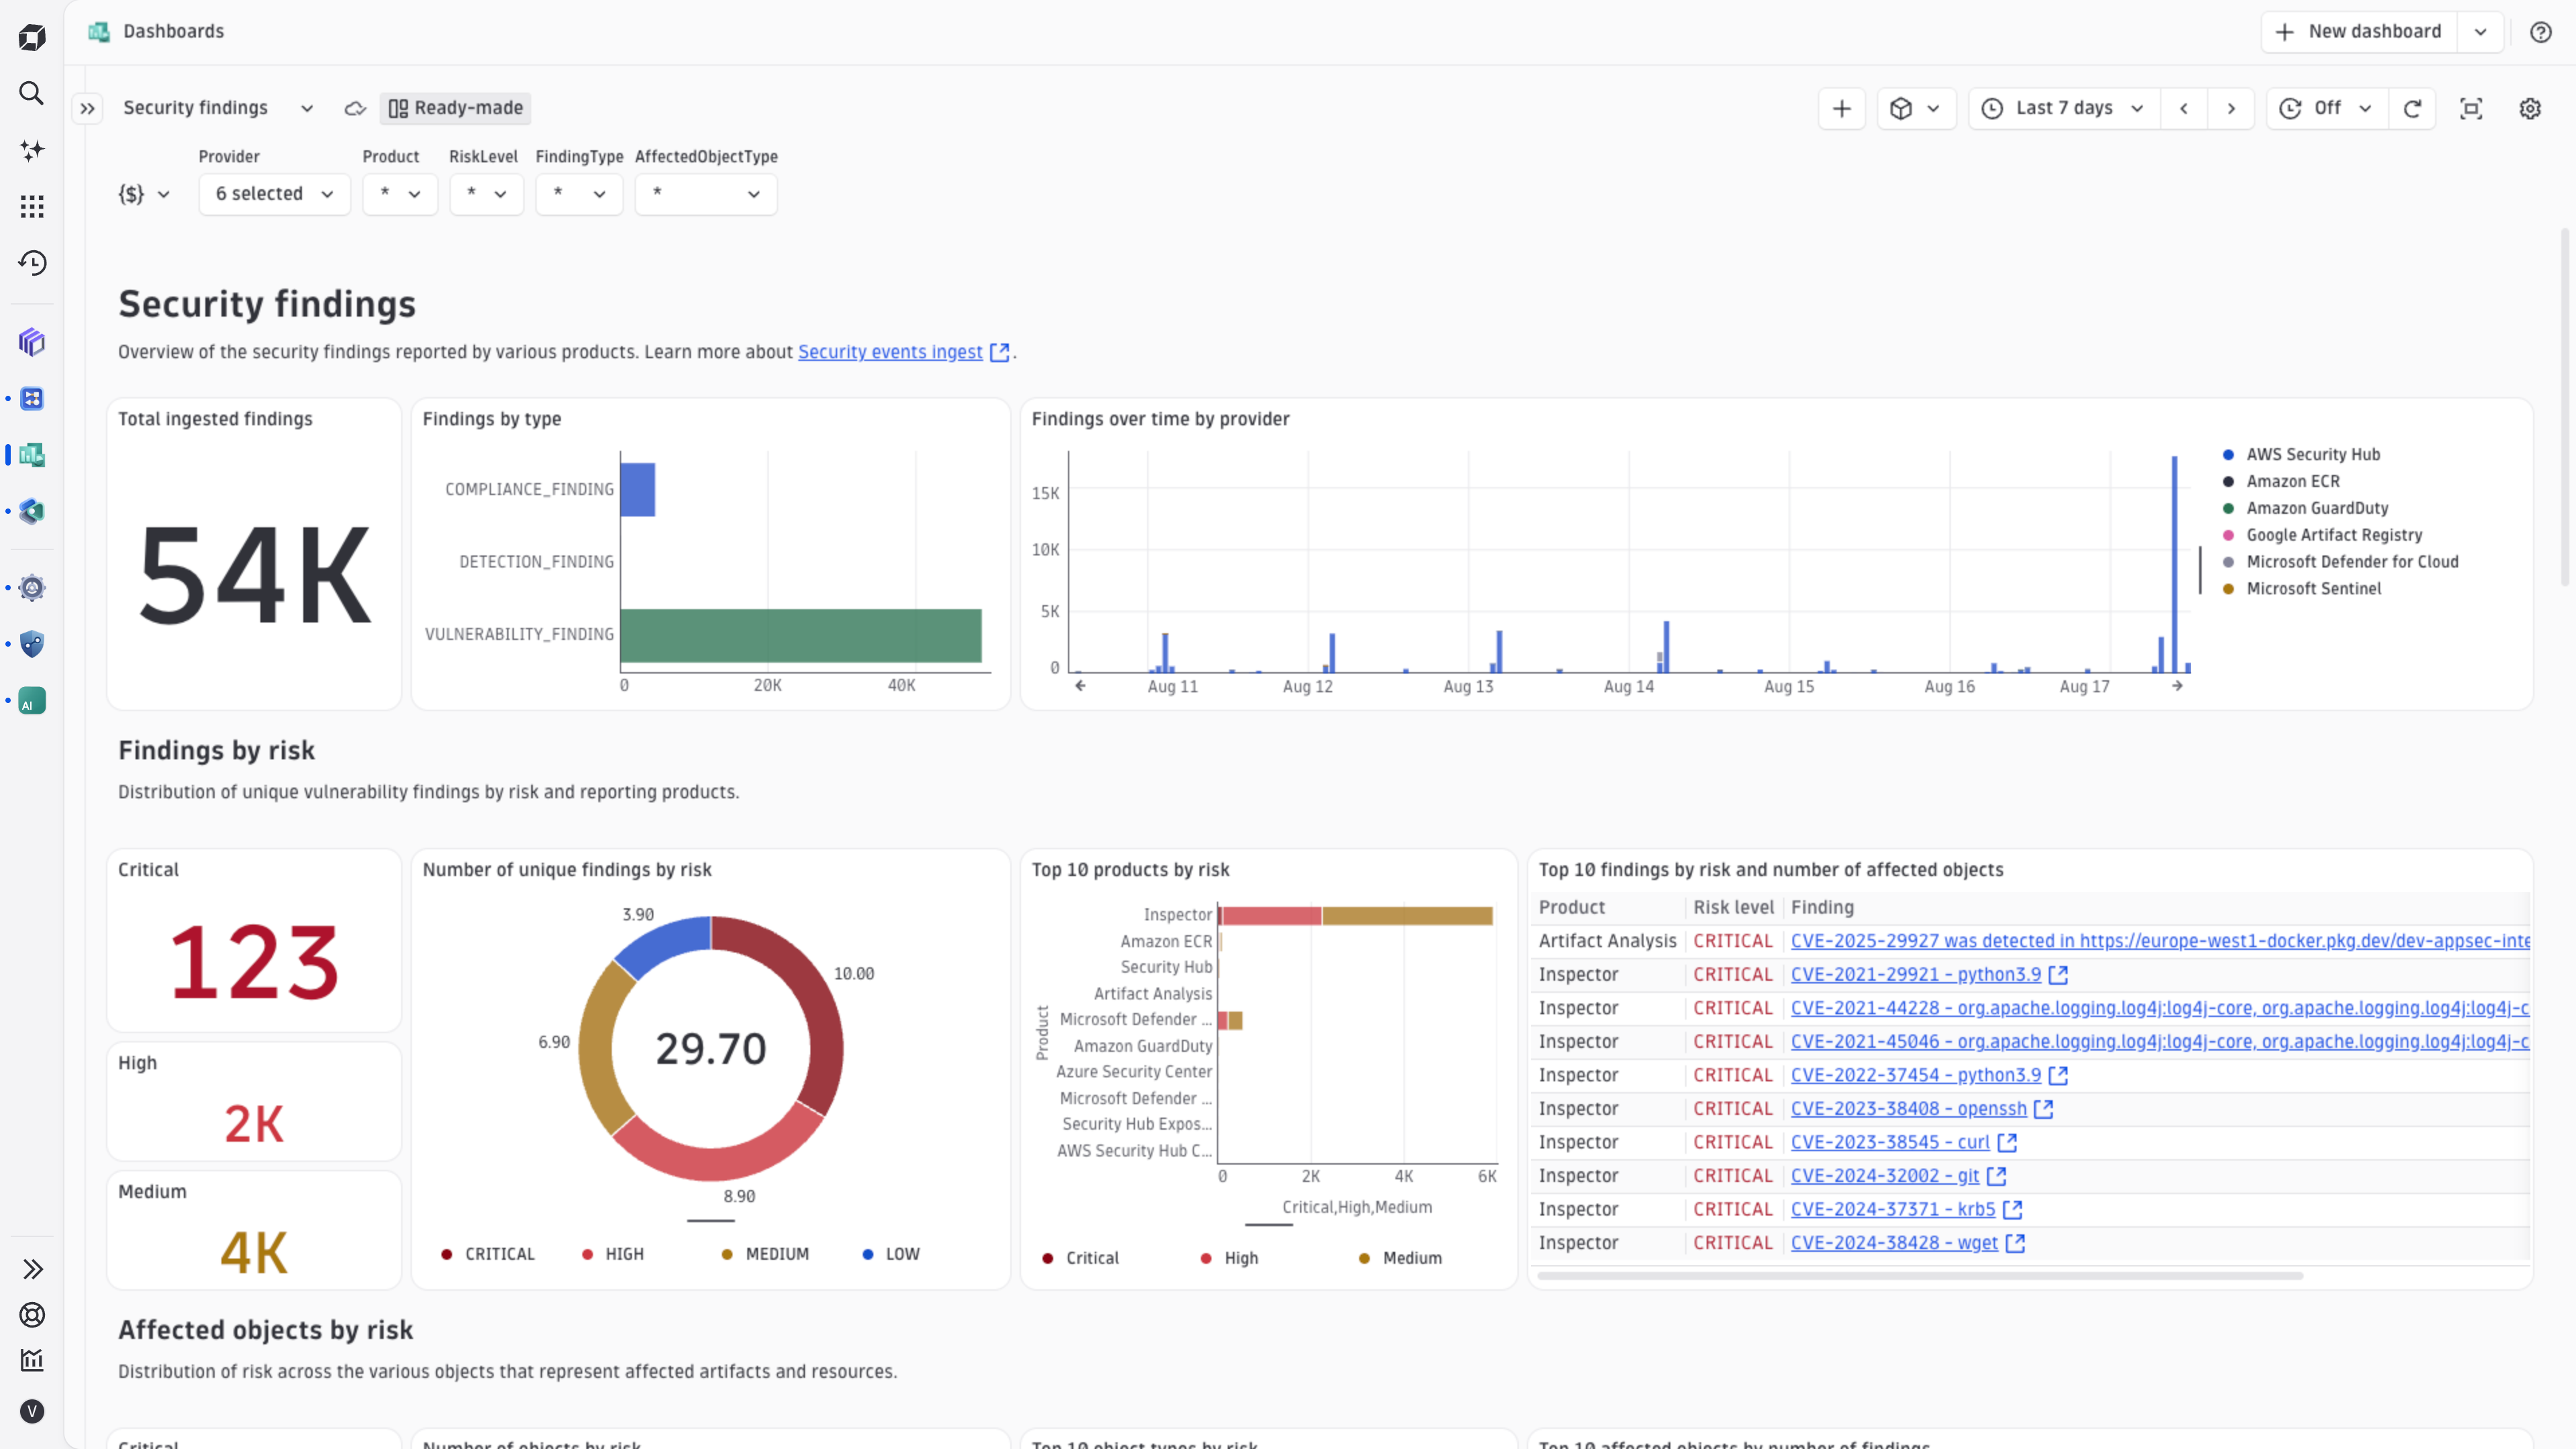Toggle LOW legend in donut chart
Screen dimensions: 2576x1449
[x=891, y=1254]
